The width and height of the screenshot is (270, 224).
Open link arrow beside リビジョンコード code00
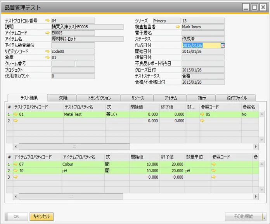pyautogui.click(x=47, y=51)
